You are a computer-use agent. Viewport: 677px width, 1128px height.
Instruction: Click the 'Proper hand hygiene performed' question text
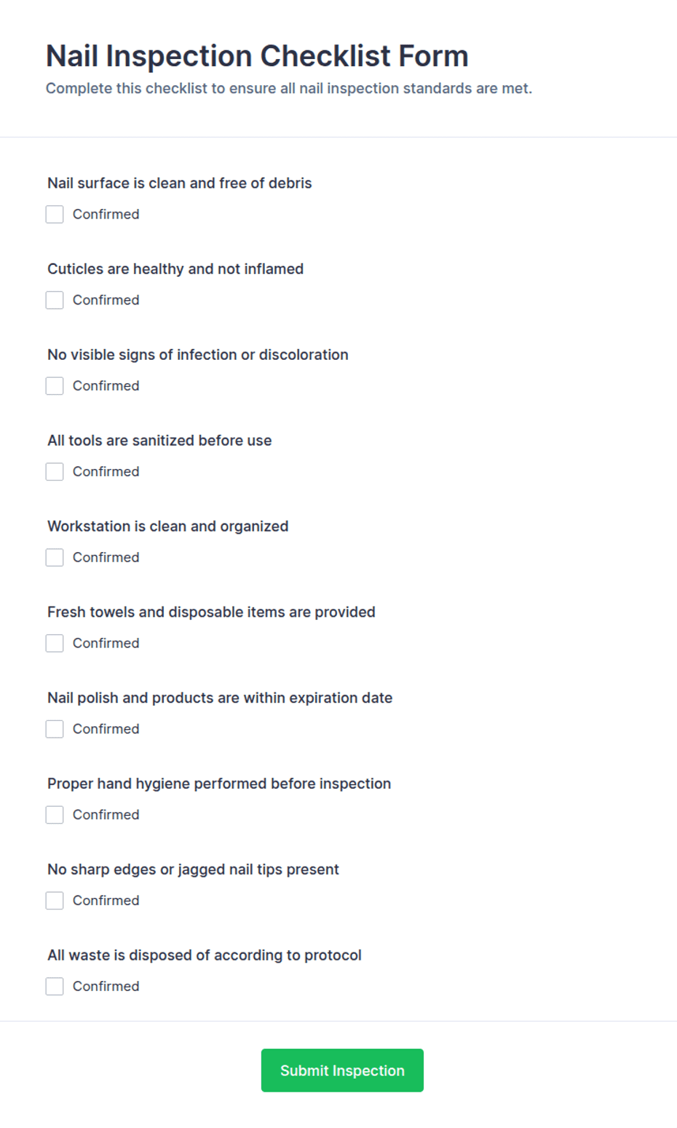[x=219, y=784]
